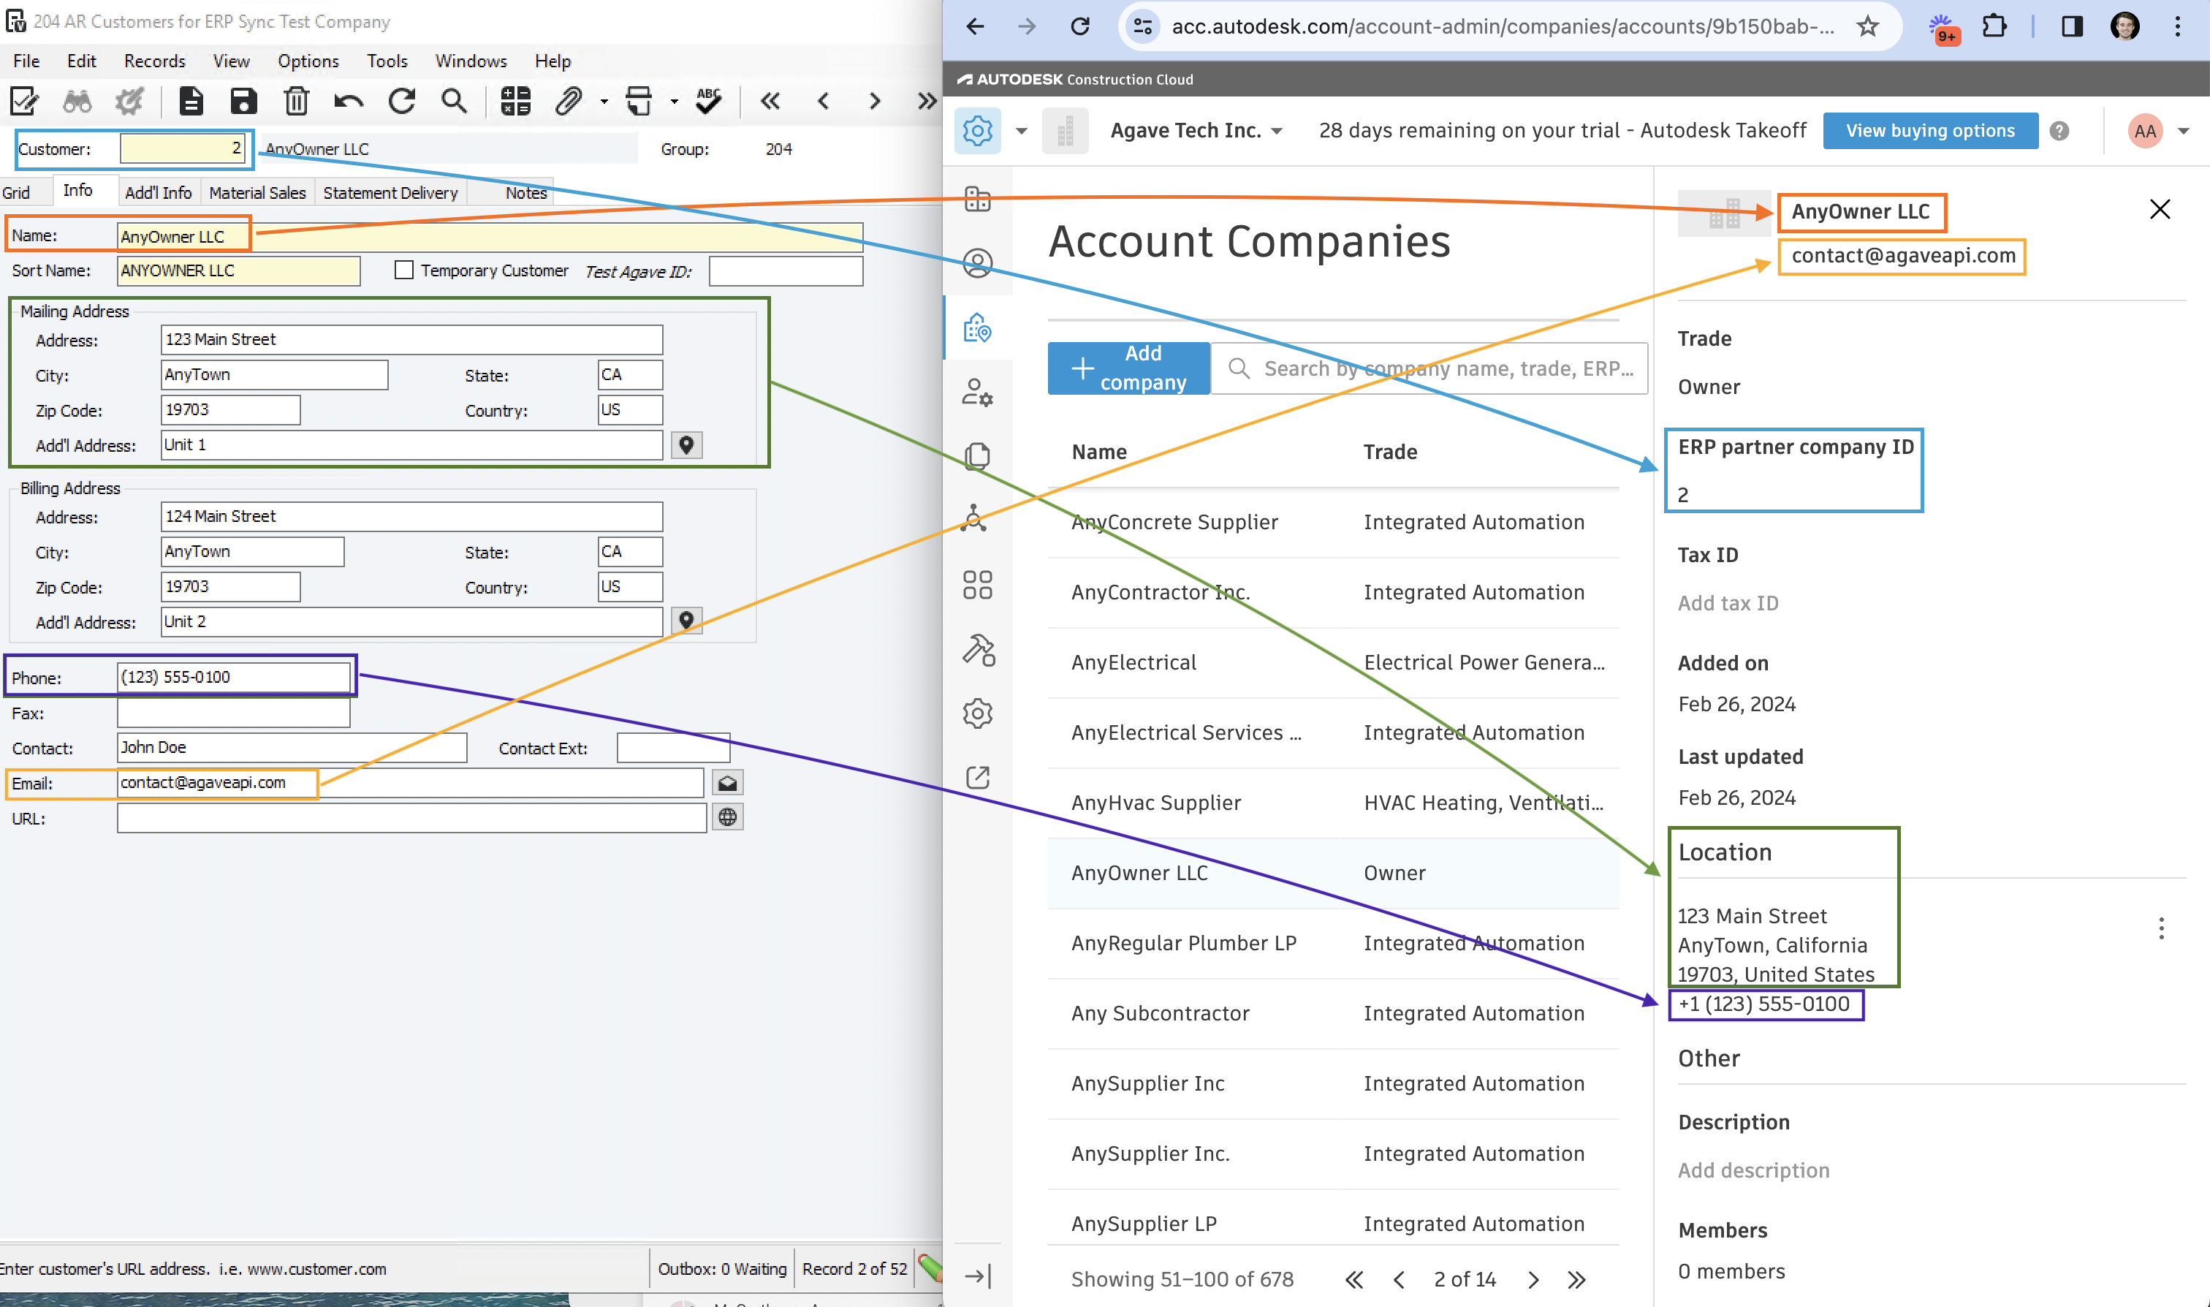Click the new document icon in toolbar

pyautogui.click(x=190, y=100)
